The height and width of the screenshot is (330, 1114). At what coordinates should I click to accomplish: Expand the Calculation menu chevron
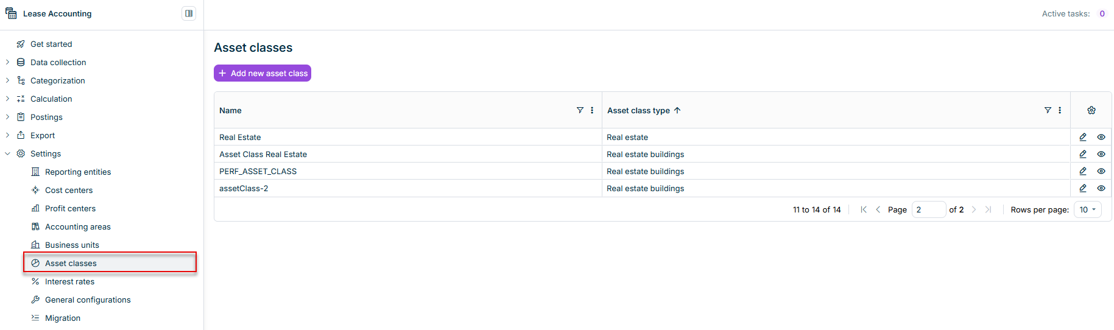(7, 99)
